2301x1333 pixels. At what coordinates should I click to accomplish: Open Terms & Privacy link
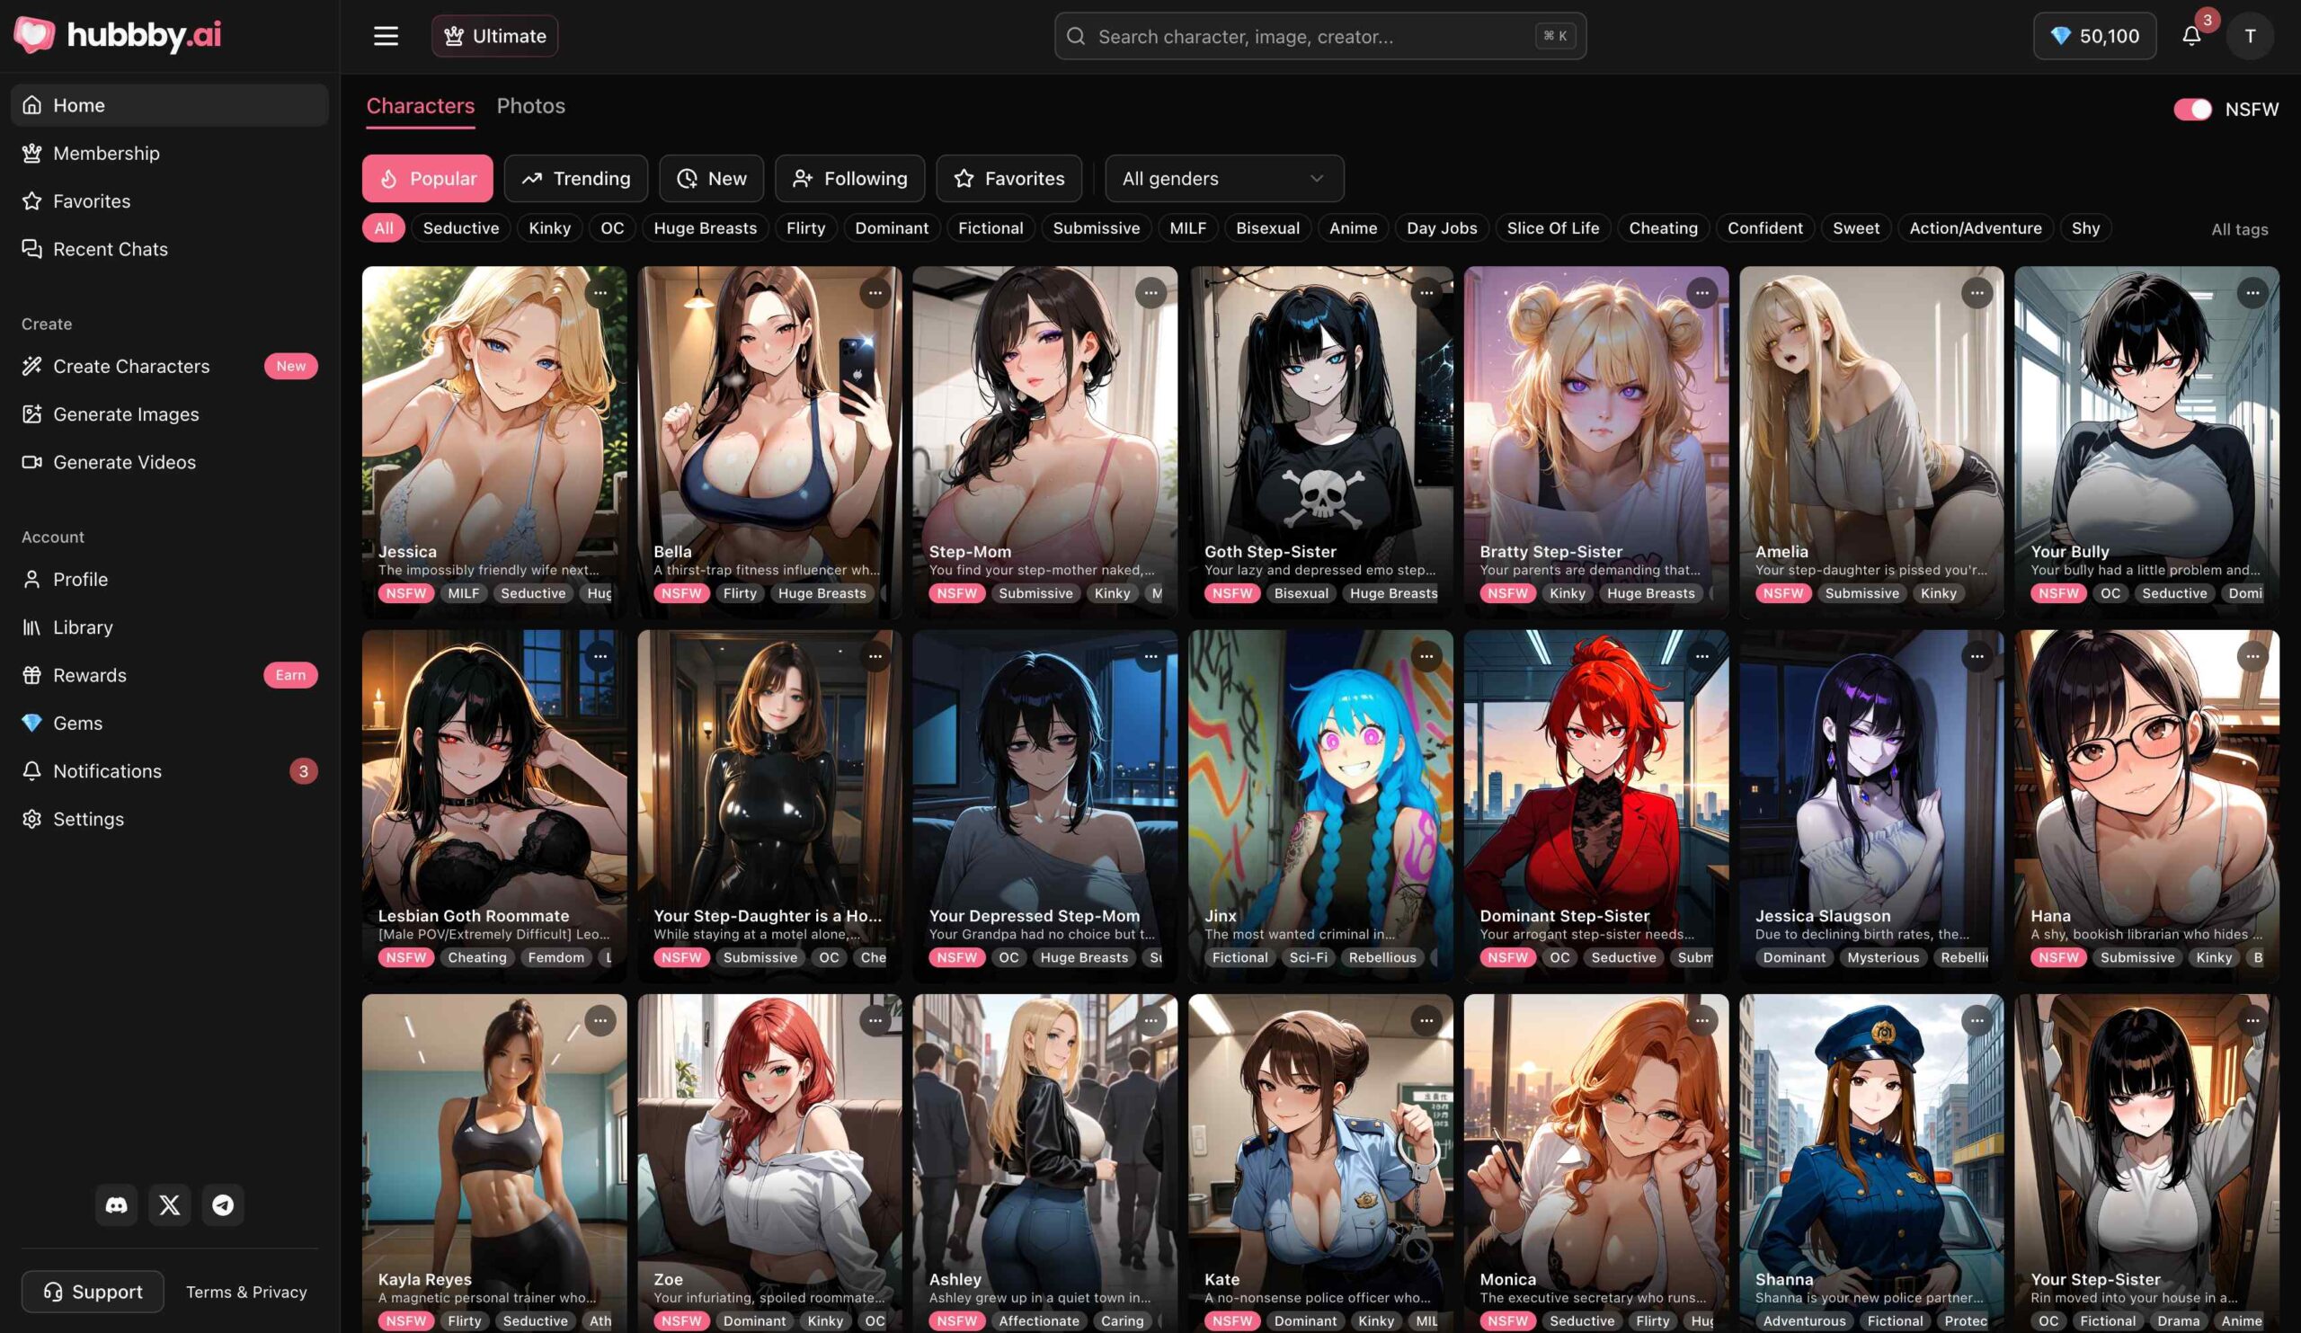coord(246,1291)
